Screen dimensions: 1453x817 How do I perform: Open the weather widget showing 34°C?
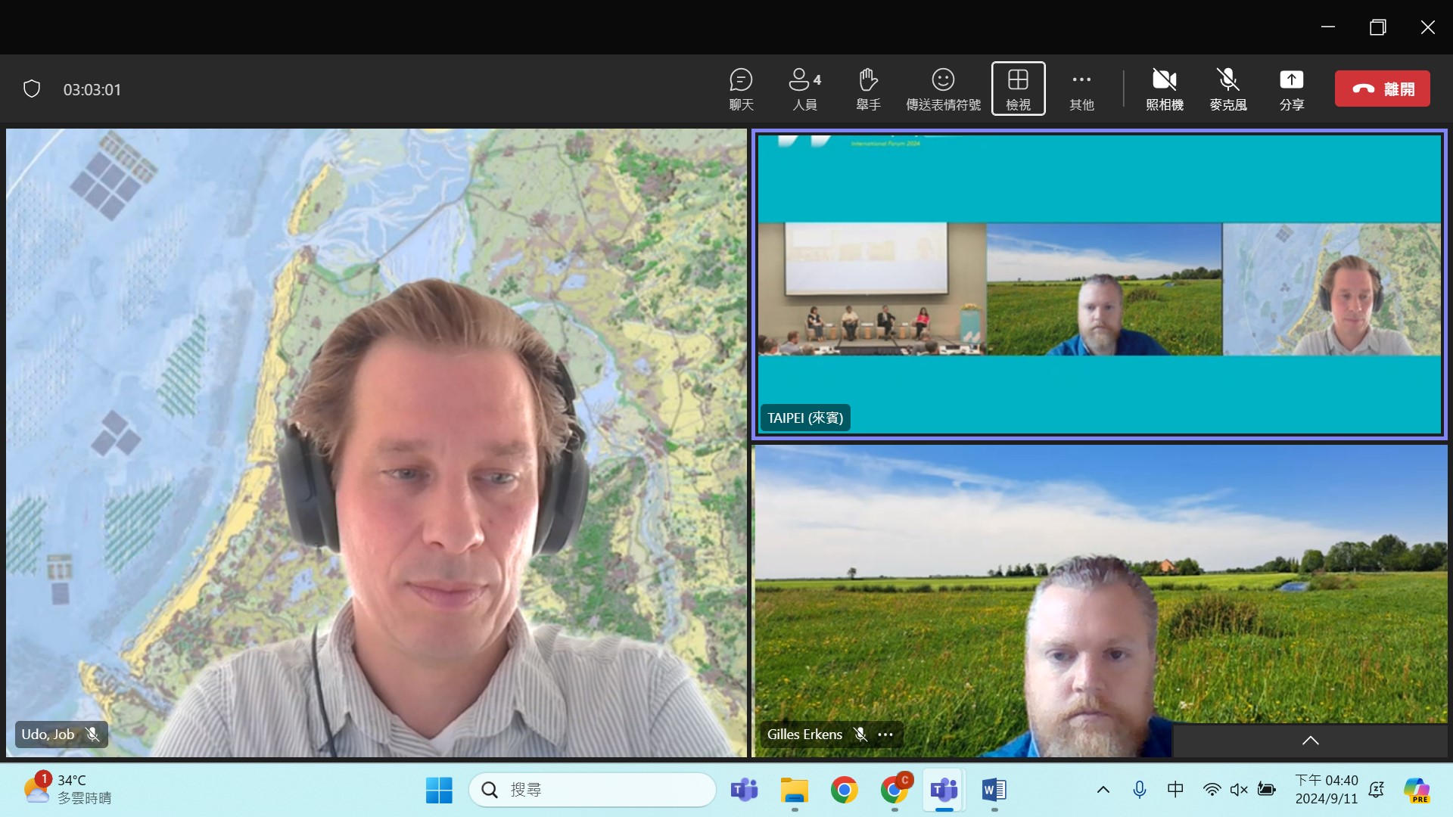pos(68,789)
